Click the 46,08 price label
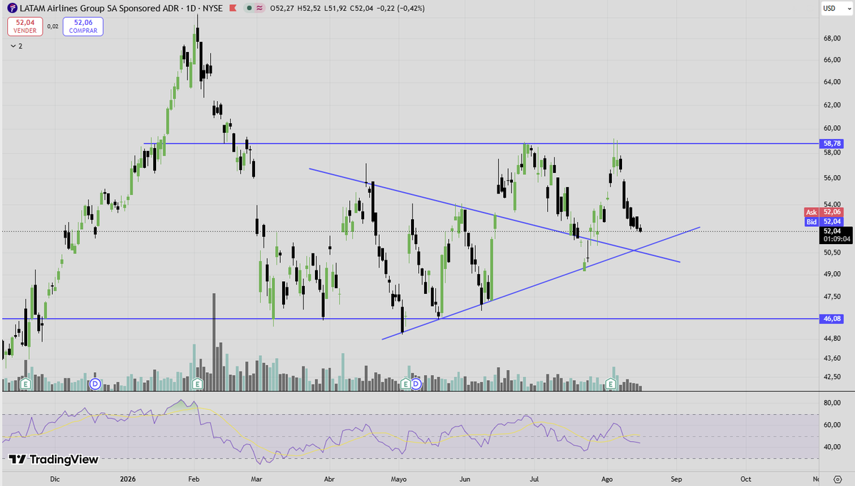This screenshot has height=486, width=855. click(x=831, y=319)
